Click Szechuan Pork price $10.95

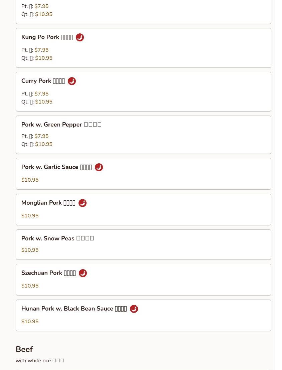click(x=30, y=286)
